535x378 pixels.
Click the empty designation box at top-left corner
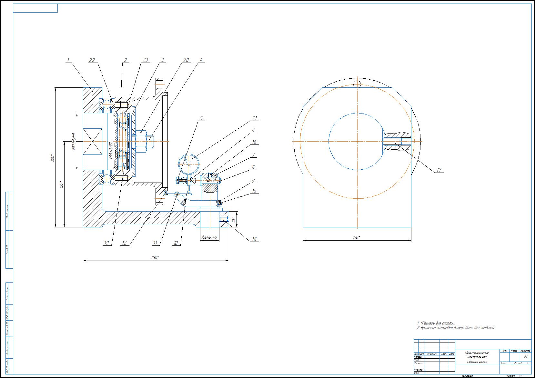[x=35, y=8]
